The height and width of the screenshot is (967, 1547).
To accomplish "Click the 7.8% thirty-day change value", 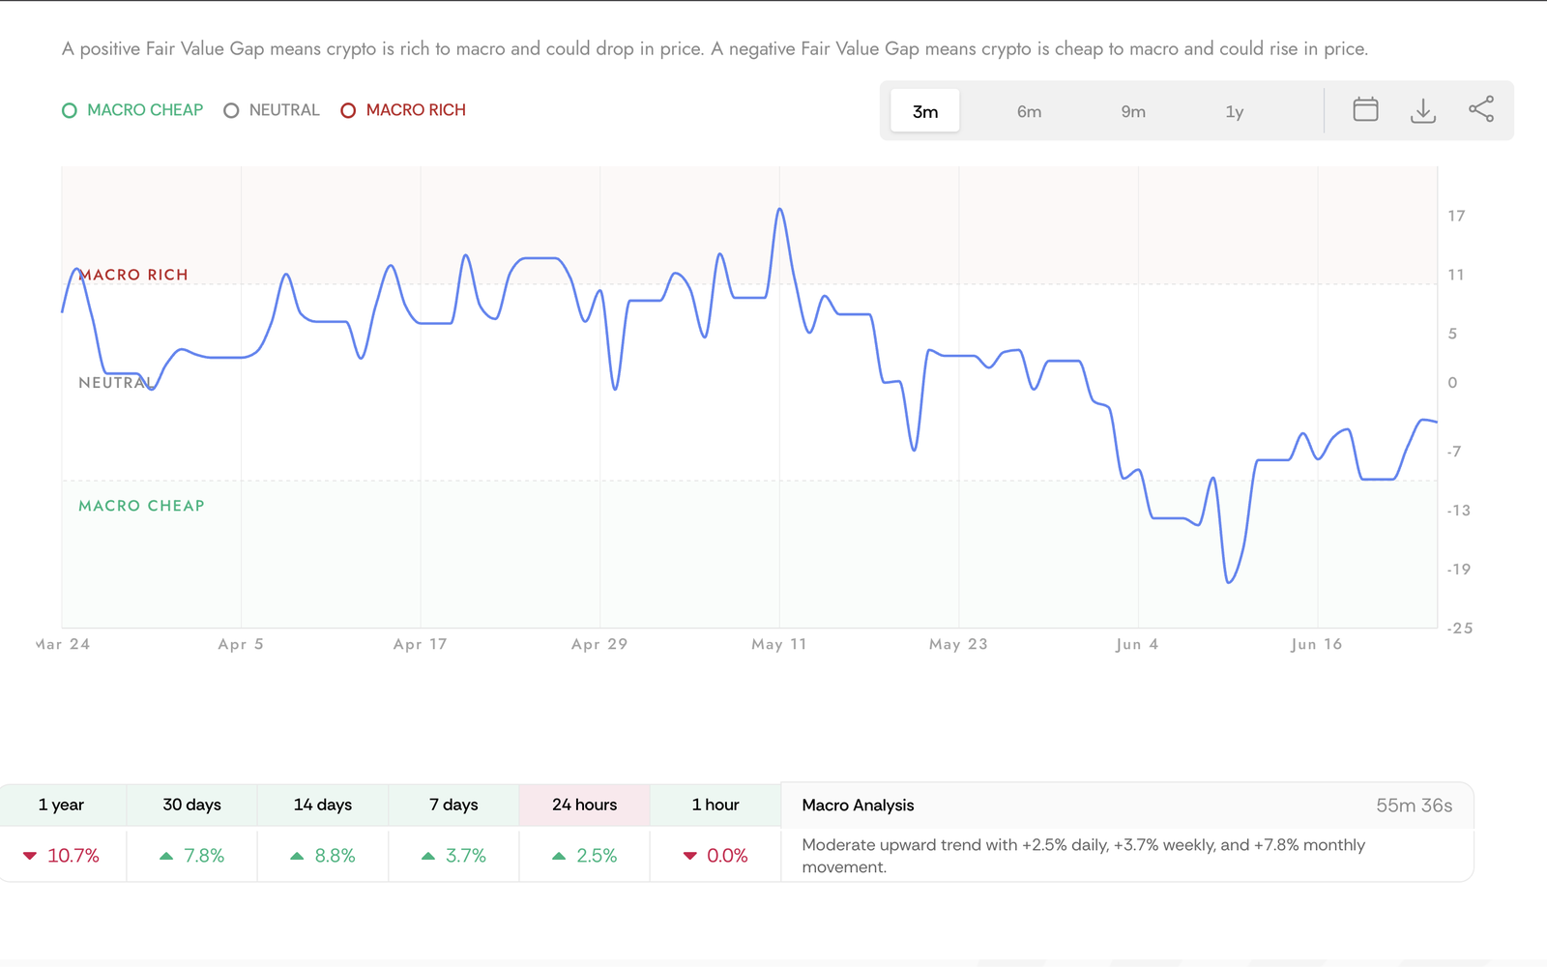I will [x=204, y=856].
